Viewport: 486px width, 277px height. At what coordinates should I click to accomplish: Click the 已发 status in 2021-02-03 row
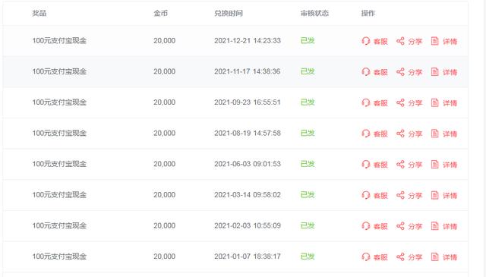pos(308,225)
